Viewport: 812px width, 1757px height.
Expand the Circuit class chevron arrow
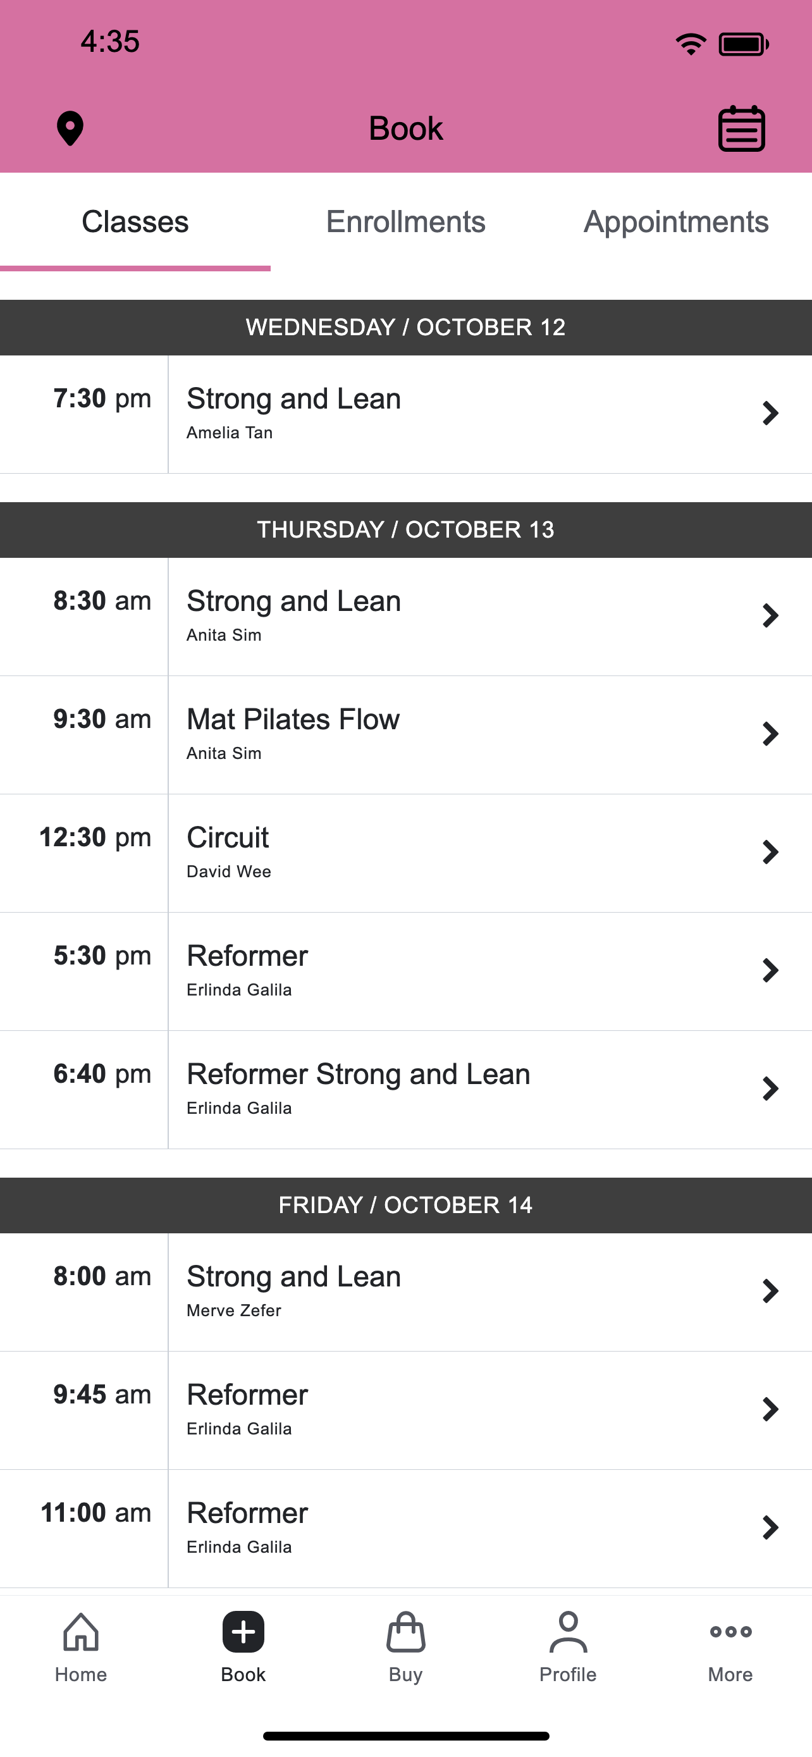770,852
